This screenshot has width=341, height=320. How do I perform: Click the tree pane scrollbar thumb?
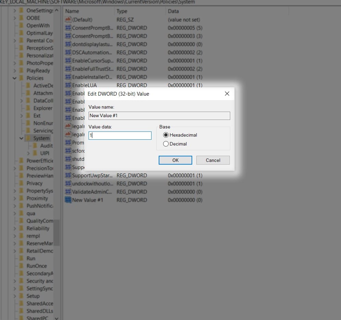[x=56, y=233]
